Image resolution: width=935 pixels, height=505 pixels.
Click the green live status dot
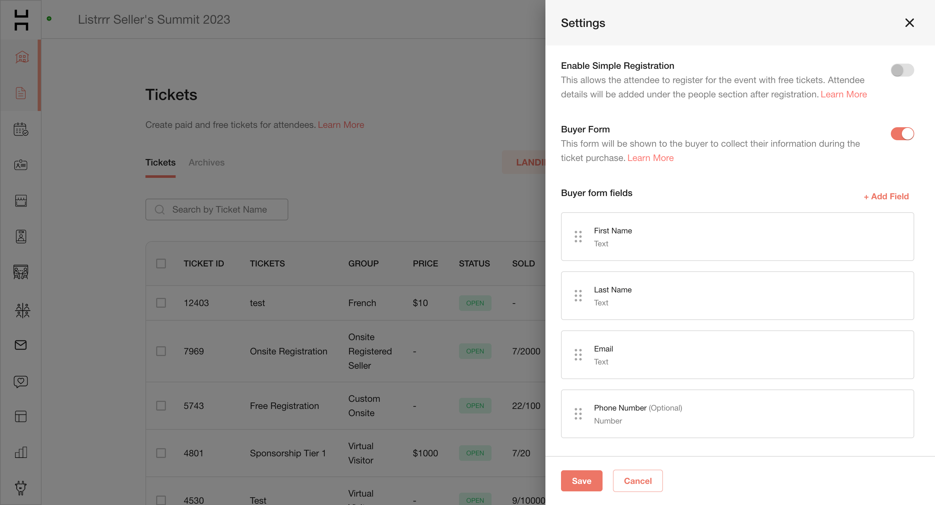[x=49, y=18]
